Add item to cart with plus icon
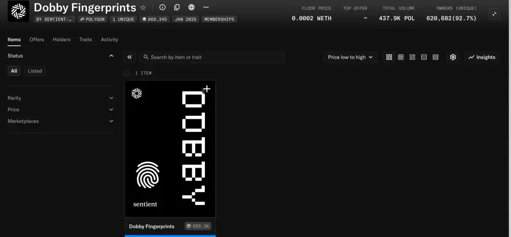The height and width of the screenshot is (237, 511). 206,89
